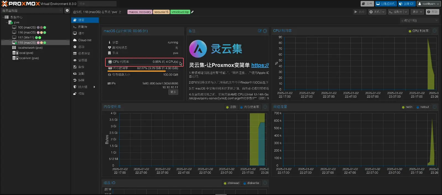Screen dimensions: 442x195
Task: Reset zoom on the 内存使用率 chart
Action: tap(265, 107)
